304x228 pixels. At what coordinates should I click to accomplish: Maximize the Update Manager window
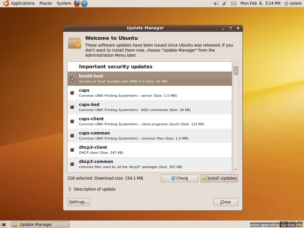tap(230, 28)
